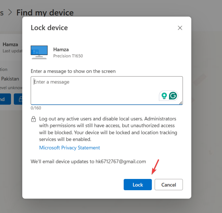Viewport: 222px width, 213px height.
Task: Open the Grammarly G icon
Action: pos(173,96)
